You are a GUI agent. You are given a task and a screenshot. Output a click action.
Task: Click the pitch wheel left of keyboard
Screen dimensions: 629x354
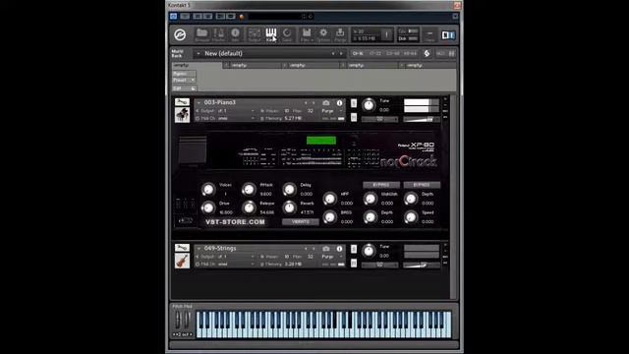[178, 320]
